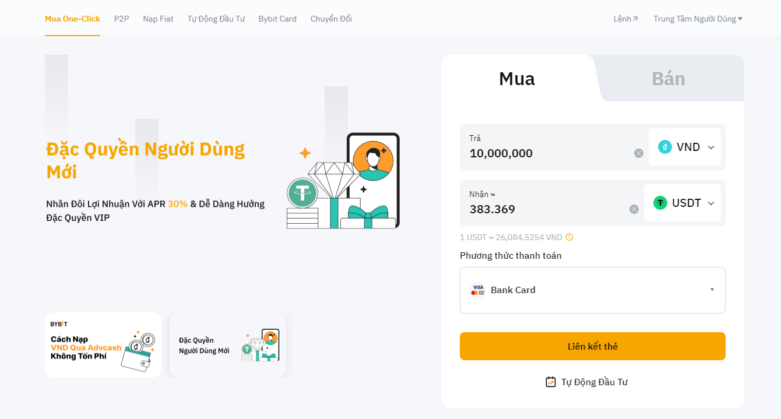
Task: Clear the Nhận amount with the x icon
Action: [x=634, y=209]
